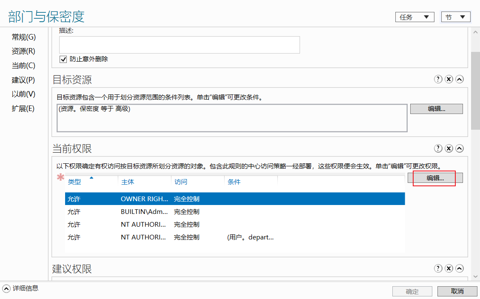
Task: Click the vertical scrollbar thumb
Action: [x=475, y=91]
